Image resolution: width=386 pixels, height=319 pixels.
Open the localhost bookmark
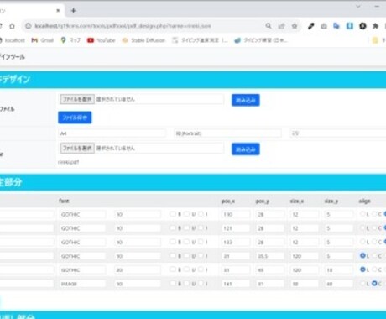[x=12, y=40]
